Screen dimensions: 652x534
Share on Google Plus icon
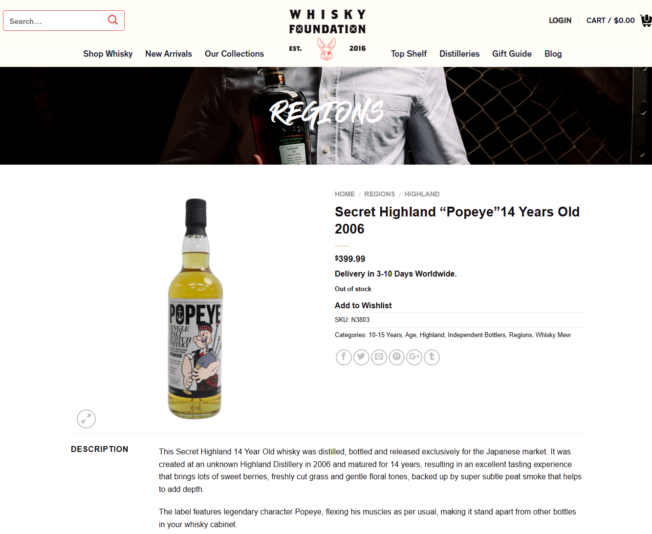click(414, 357)
